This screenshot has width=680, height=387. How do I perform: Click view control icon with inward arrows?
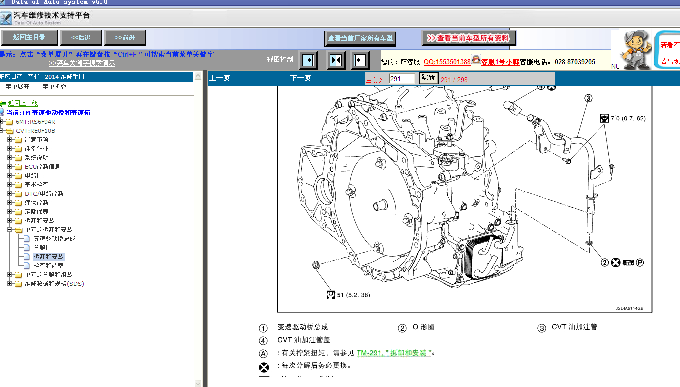click(x=336, y=60)
